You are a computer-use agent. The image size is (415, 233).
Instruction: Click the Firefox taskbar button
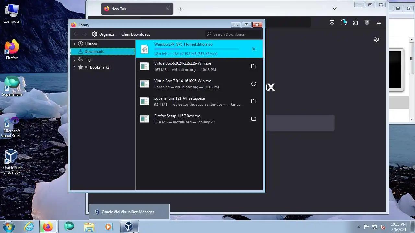click(x=48, y=227)
